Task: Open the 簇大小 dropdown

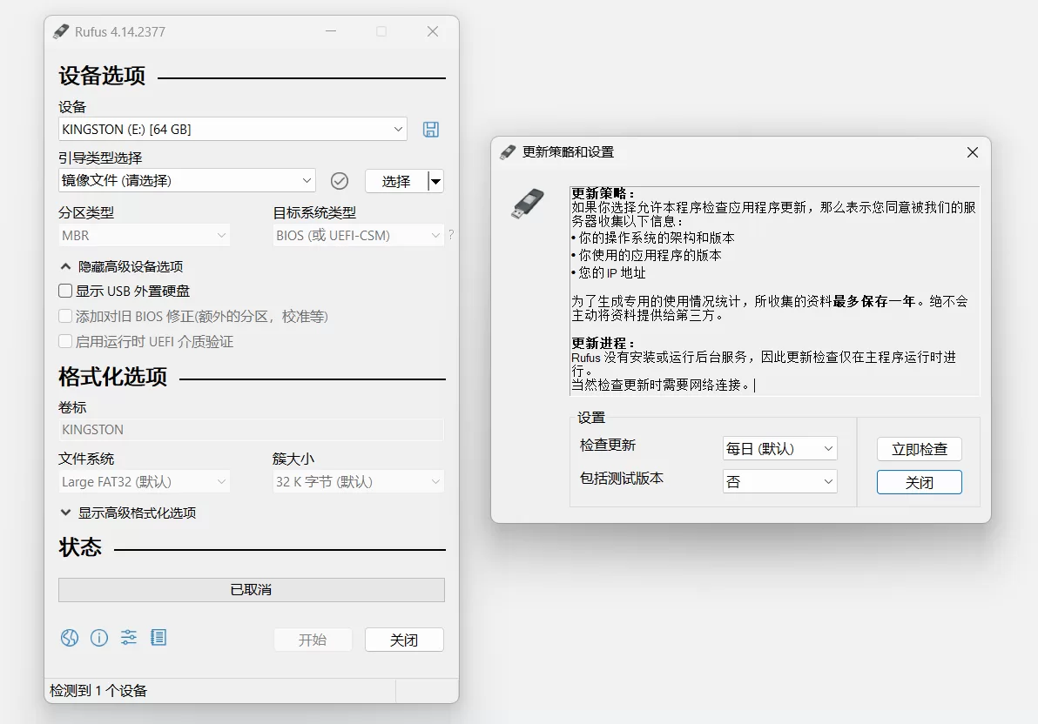Action: [x=358, y=481]
